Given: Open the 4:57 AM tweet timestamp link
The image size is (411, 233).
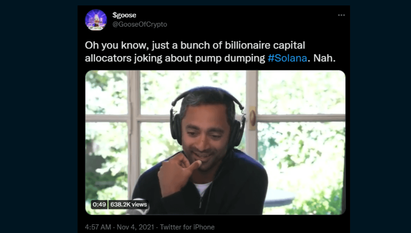Looking at the screenshot, I should coord(98,227).
